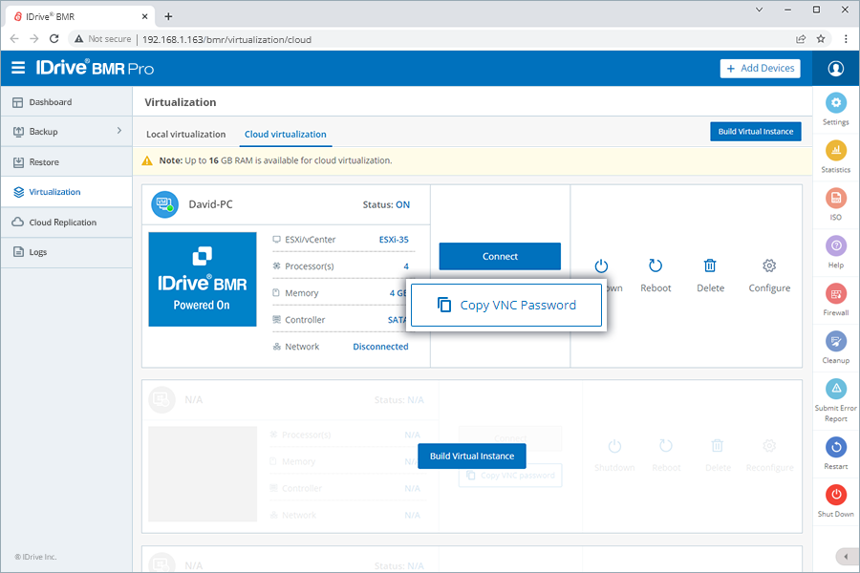Image resolution: width=860 pixels, height=573 pixels.
Task: Go back in browser history
Action: tap(14, 39)
